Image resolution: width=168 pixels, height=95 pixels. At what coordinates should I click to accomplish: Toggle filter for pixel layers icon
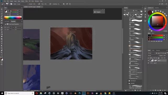pyautogui.click(x=157, y=53)
